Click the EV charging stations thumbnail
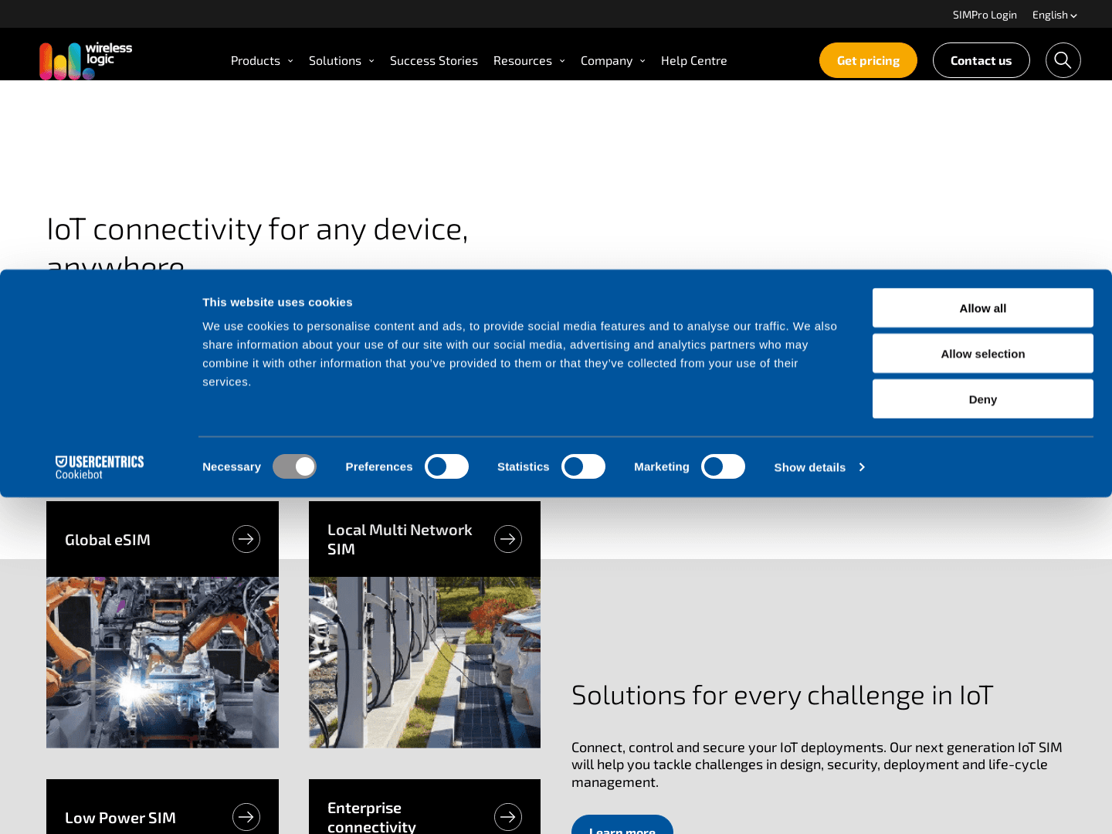 click(425, 663)
